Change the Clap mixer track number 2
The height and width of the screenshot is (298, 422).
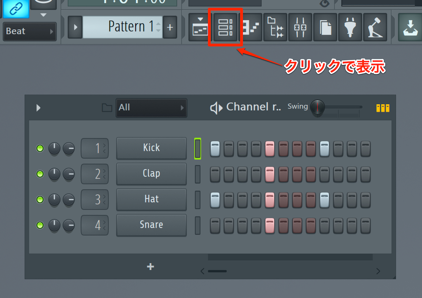tap(95, 174)
